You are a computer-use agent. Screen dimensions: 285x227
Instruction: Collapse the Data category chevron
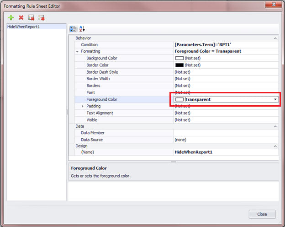275,126
